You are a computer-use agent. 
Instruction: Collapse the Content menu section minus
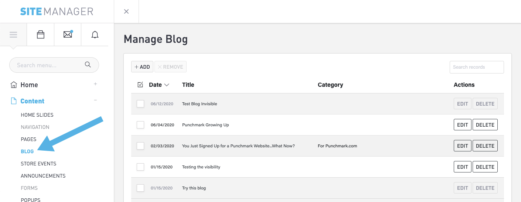tap(95, 100)
